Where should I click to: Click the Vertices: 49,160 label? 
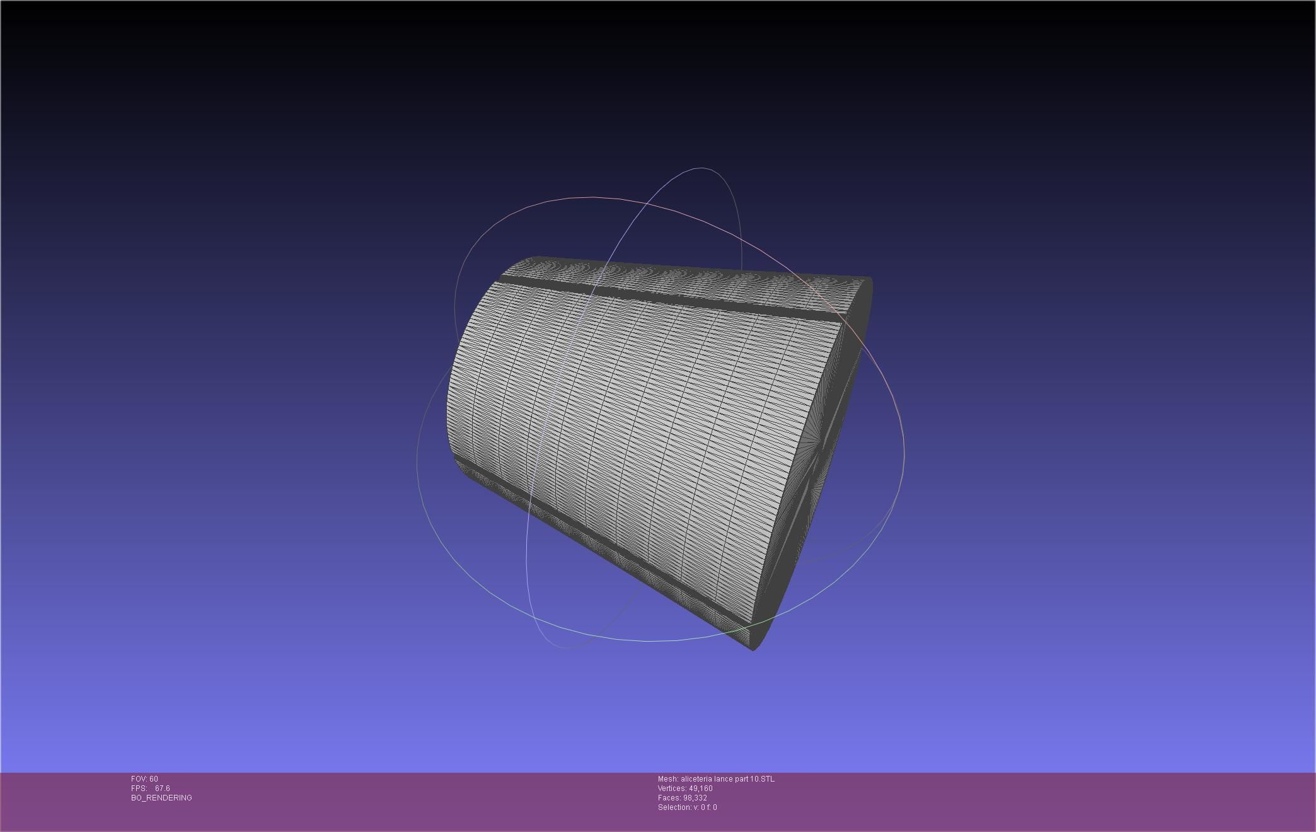(684, 789)
